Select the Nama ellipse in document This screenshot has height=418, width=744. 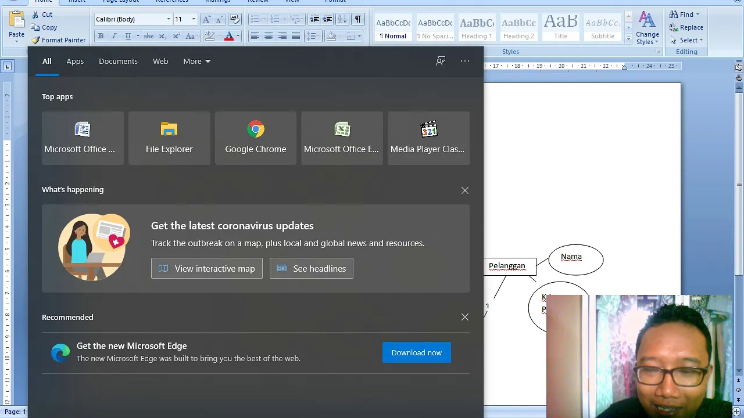click(575, 260)
